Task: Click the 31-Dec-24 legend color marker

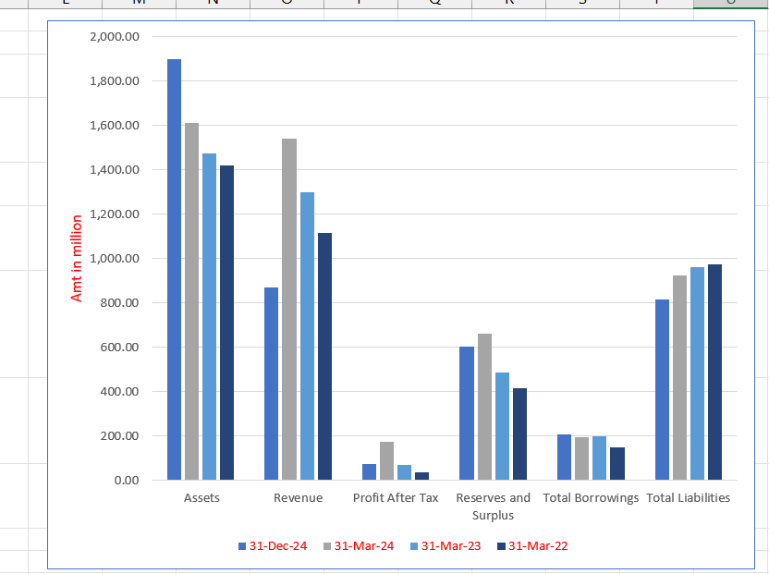Action: (x=242, y=546)
